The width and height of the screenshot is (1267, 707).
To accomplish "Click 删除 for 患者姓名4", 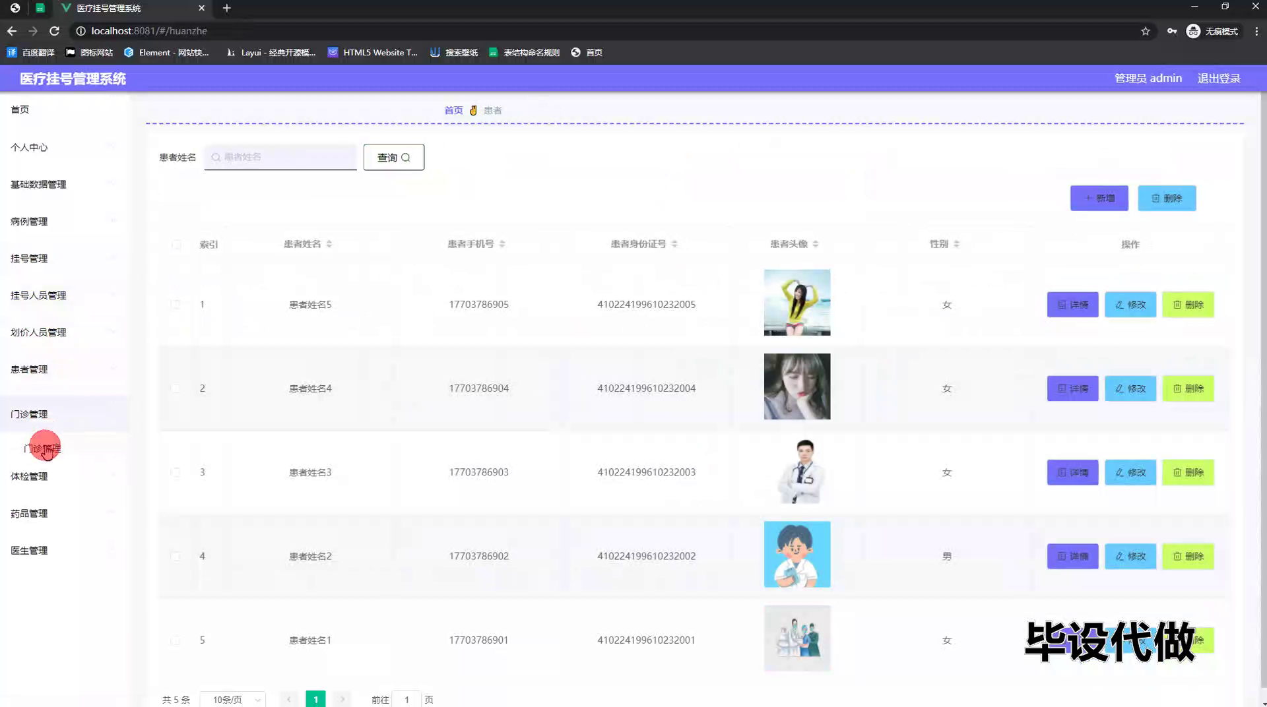I will (x=1188, y=388).
